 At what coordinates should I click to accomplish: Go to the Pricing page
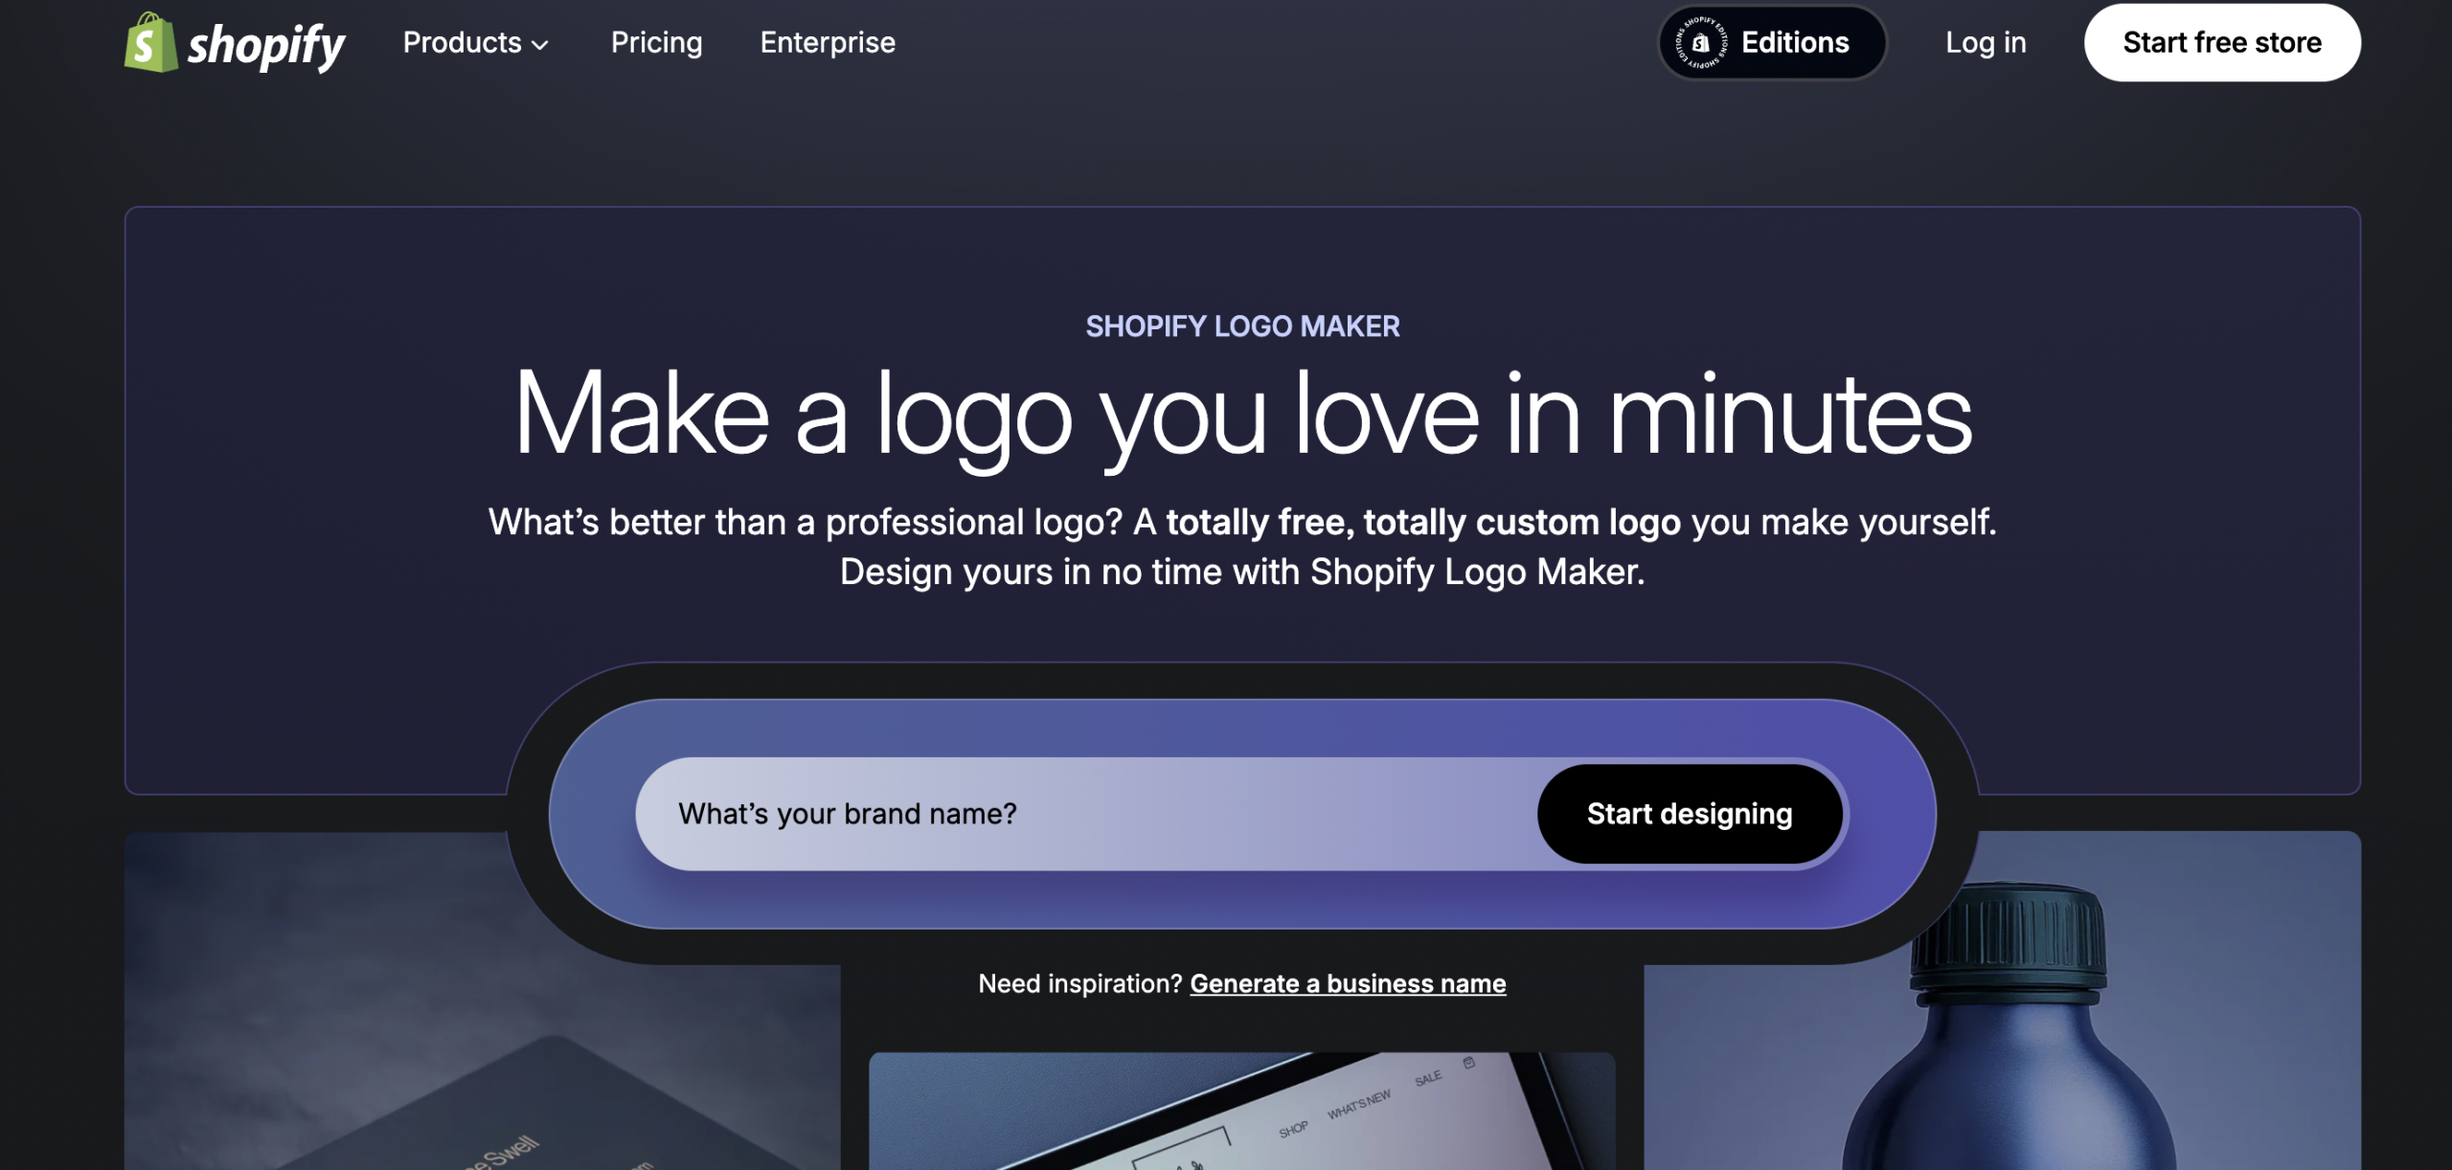tap(656, 42)
